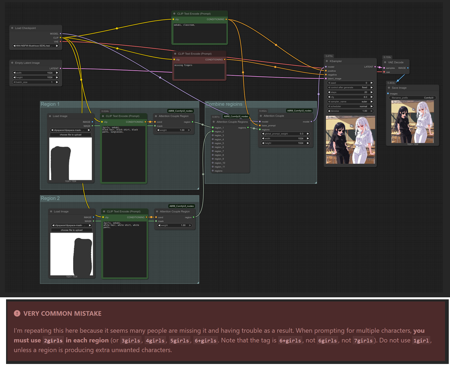The width and height of the screenshot is (450, 368).
Task: Click the IMAGE output socket on VAE Decode
Action: coord(408,68)
